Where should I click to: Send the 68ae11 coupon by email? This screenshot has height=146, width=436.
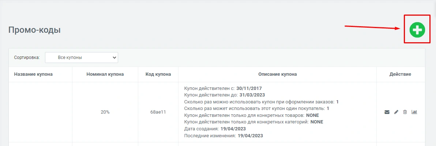tap(387, 112)
